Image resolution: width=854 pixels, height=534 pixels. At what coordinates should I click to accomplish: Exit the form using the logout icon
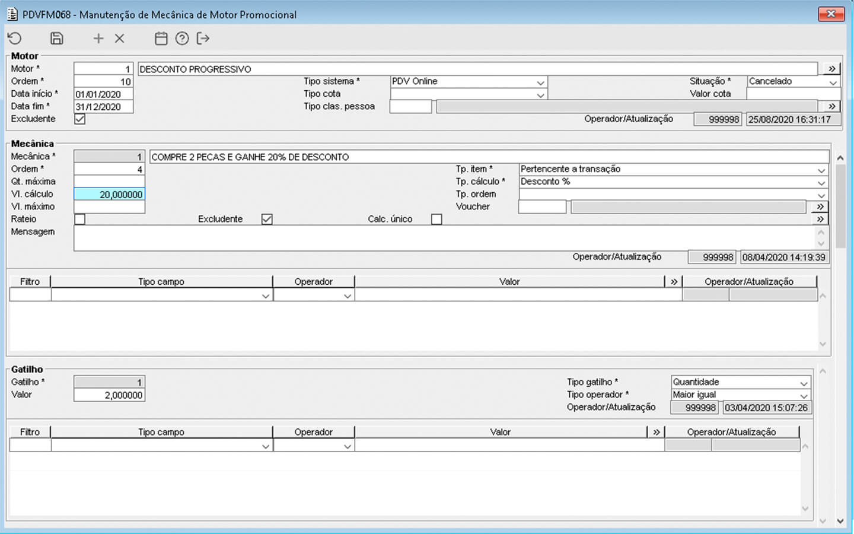203,39
